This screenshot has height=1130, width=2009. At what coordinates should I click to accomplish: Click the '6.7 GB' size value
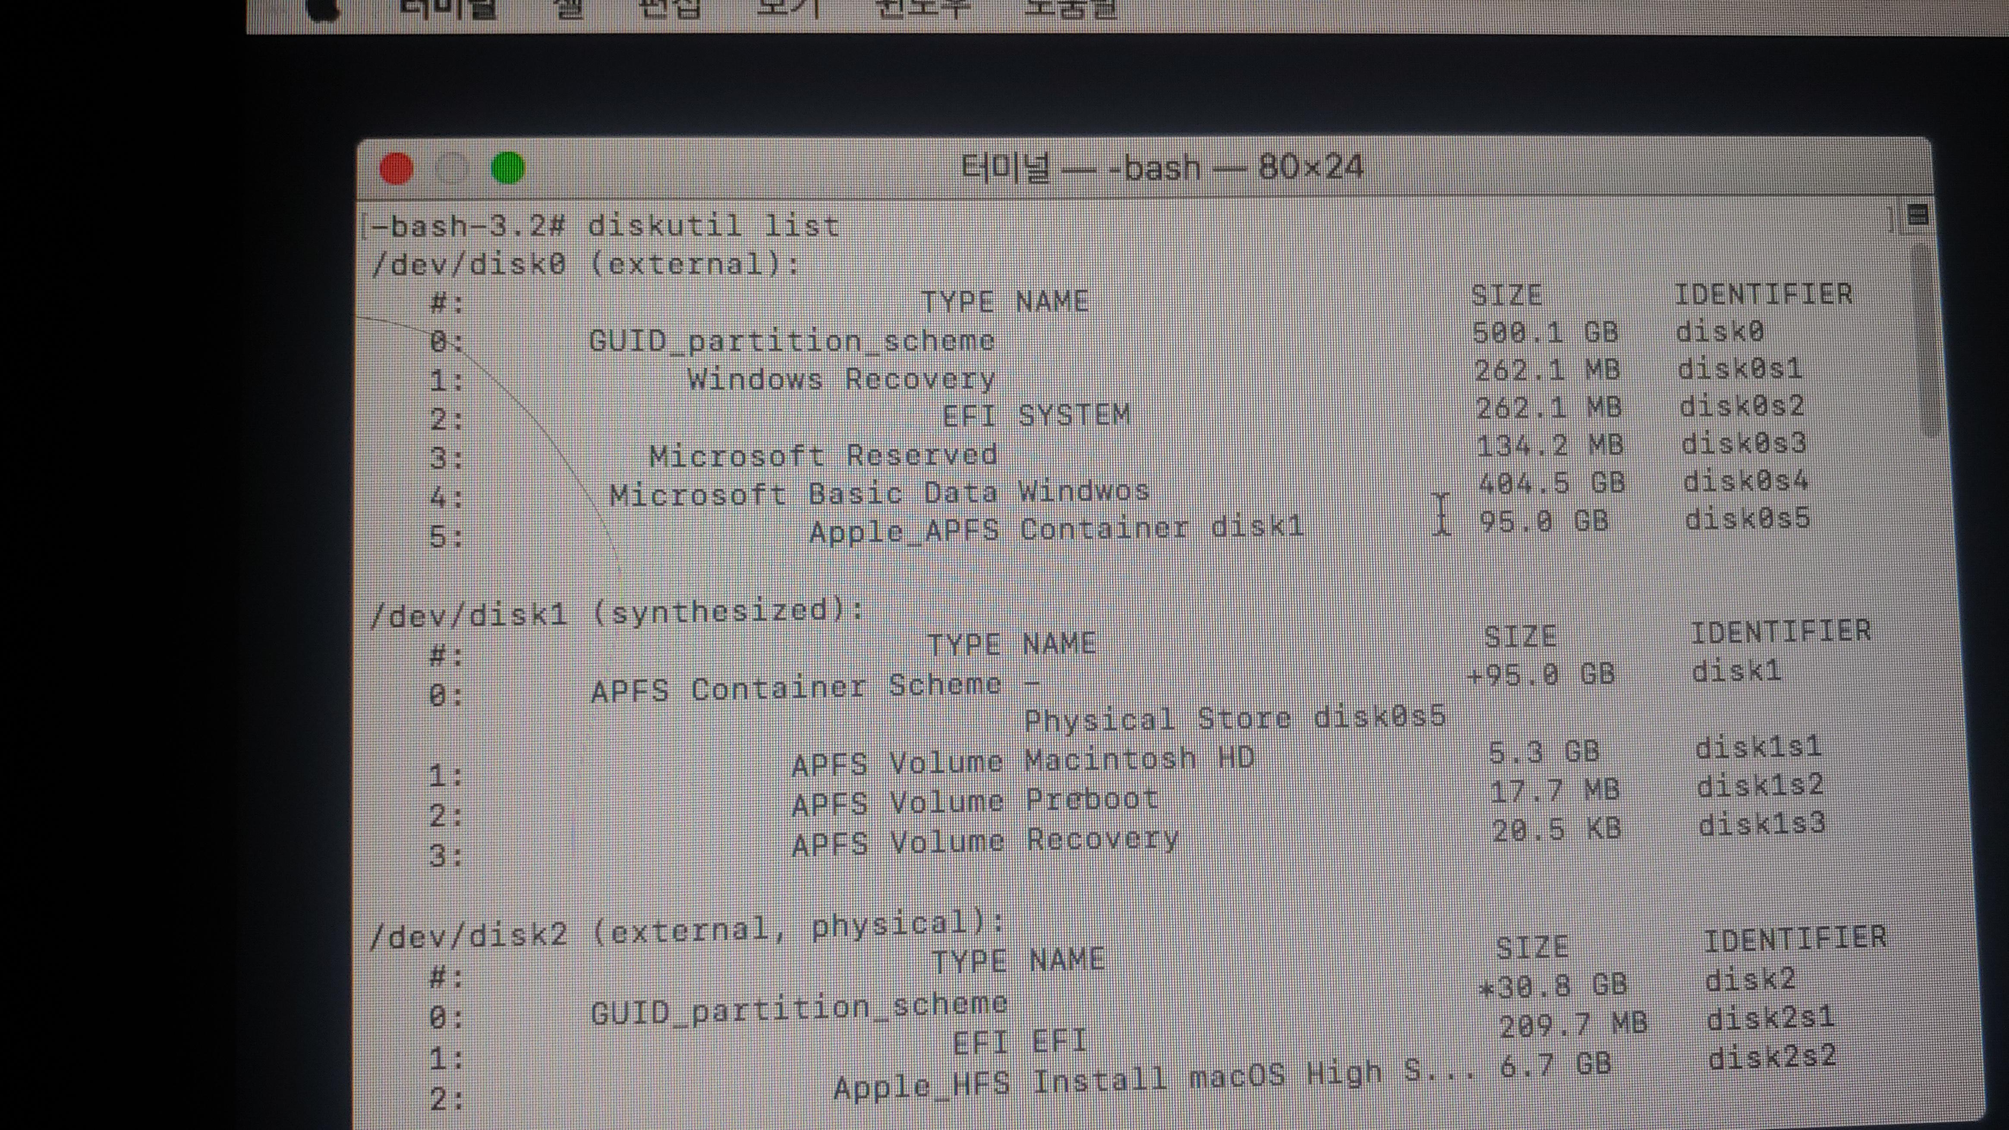click(1556, 1065)
